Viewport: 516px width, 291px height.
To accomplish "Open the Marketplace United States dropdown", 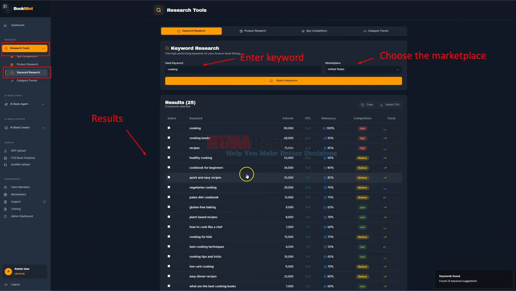I will (363, 69).
